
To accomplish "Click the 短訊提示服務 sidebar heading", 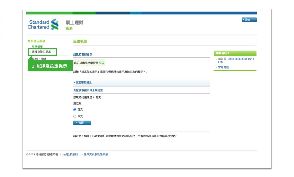I will coord(36,41).
